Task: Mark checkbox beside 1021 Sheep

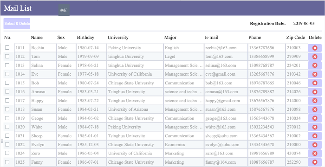Action: (7, 136)
